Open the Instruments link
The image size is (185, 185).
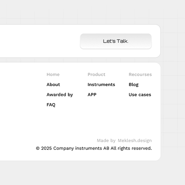pos(101,85)
